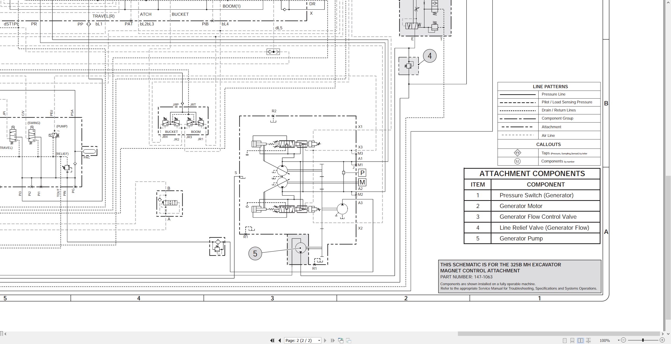Click 'Pressure Switch (Generator)' entry
This screenshot has height=344, width=671.
[x=536, y=195]
